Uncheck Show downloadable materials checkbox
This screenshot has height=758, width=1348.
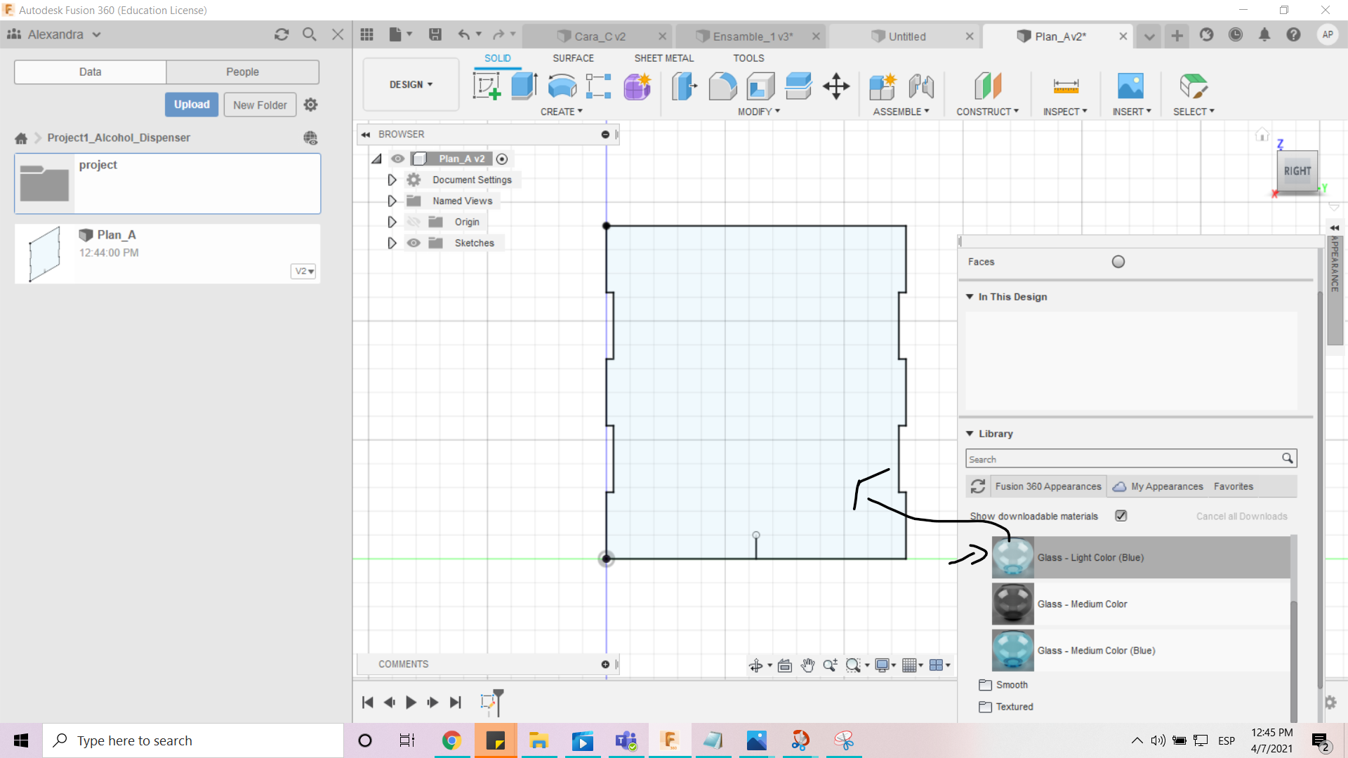tap(1121, 516)
